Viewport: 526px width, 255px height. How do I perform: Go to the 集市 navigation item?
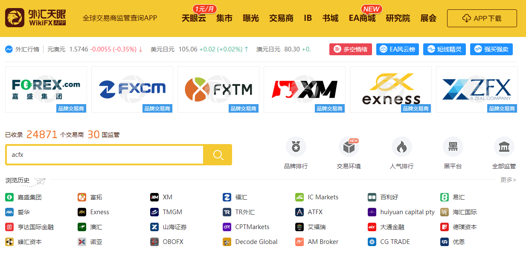224,18
